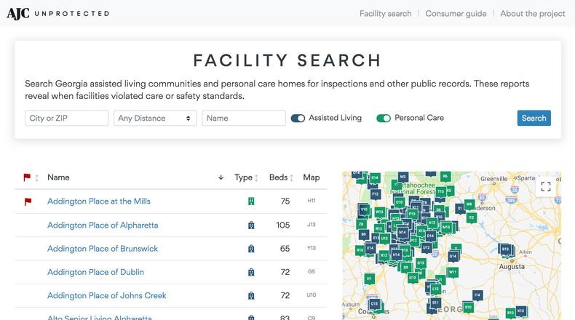Image resolution: width=575 pixels, height=320 pixels.
Task: Open Facility search nav item
Action: 386,14
